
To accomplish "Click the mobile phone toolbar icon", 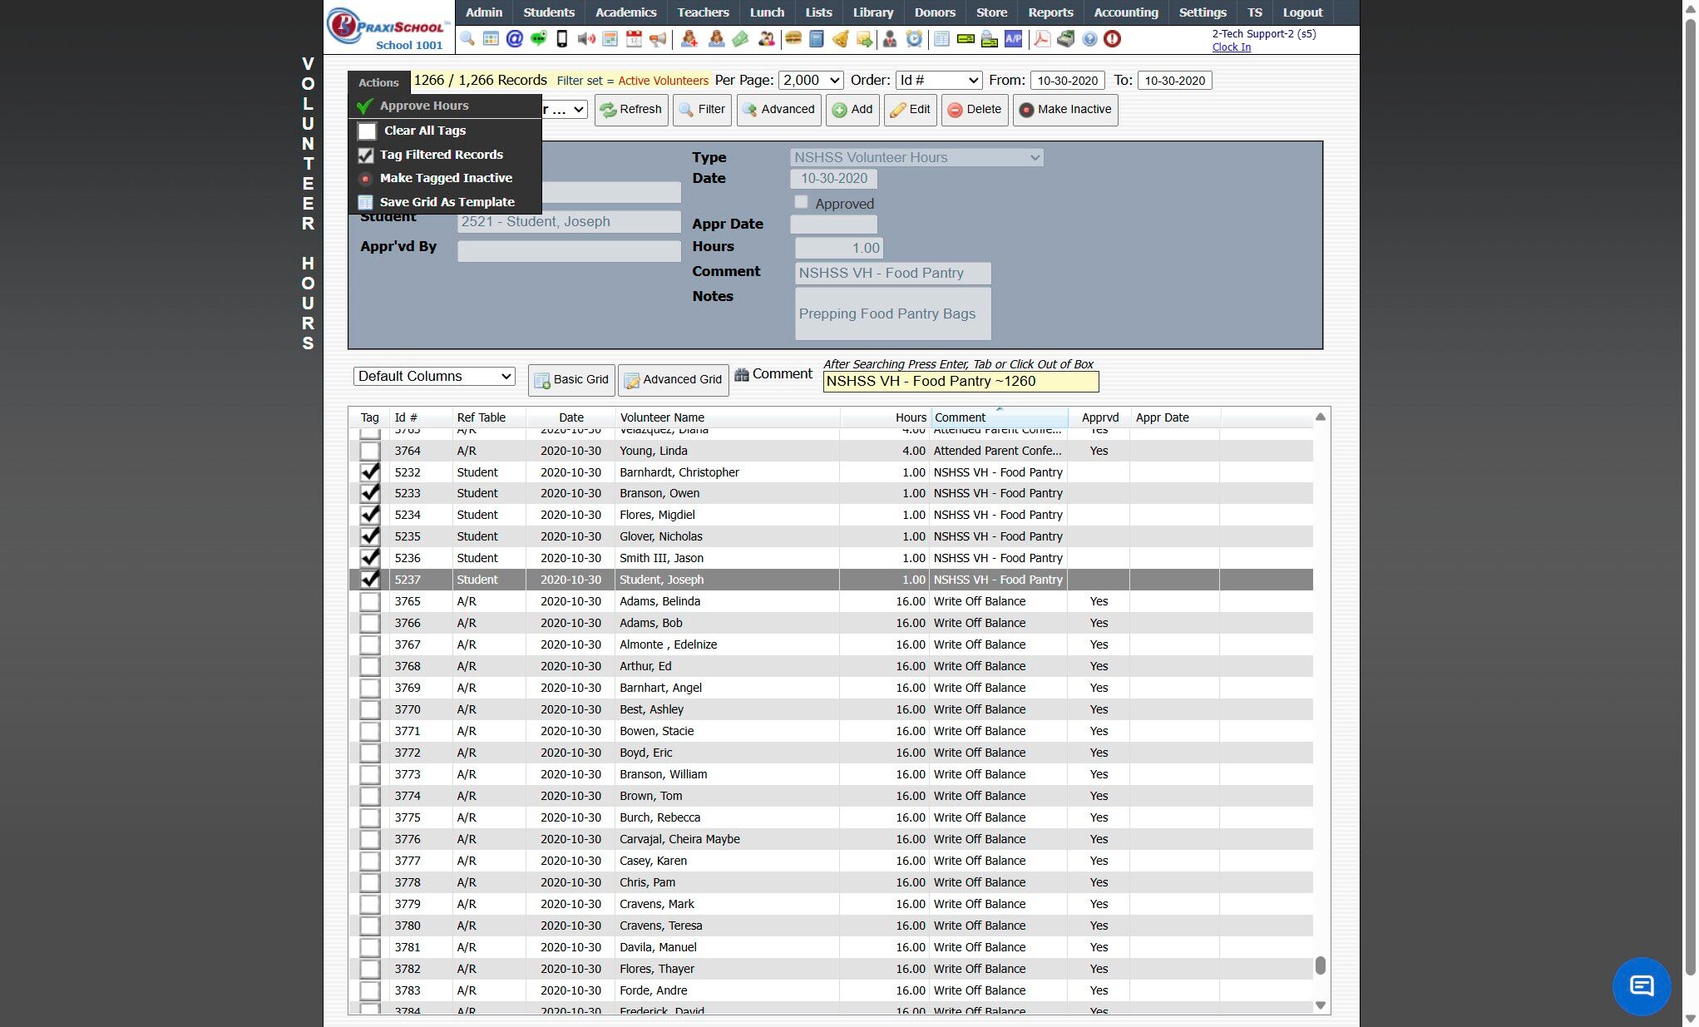I will point(561,39).
